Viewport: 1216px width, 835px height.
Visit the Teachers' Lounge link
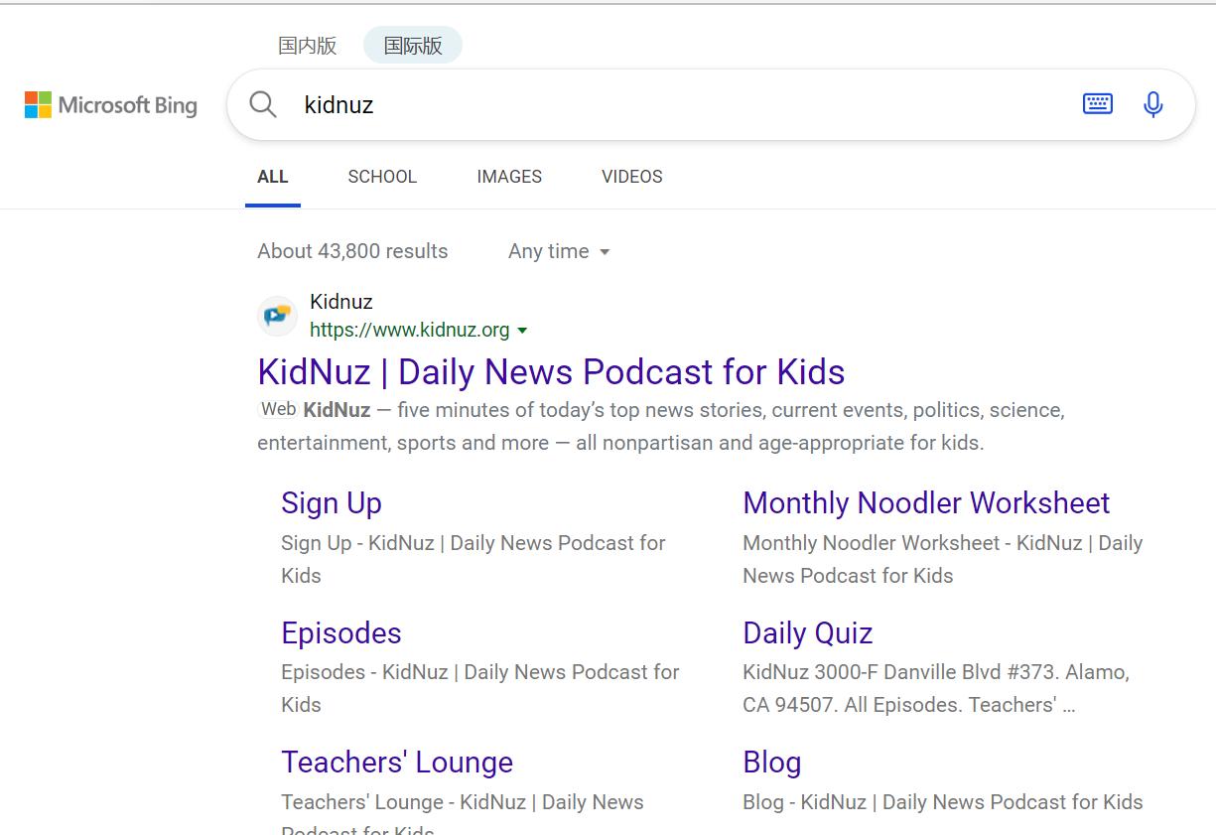pos(397,763)
